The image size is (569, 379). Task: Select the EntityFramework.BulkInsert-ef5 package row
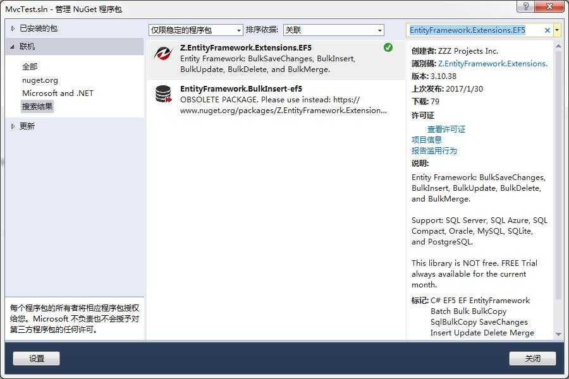276,100
